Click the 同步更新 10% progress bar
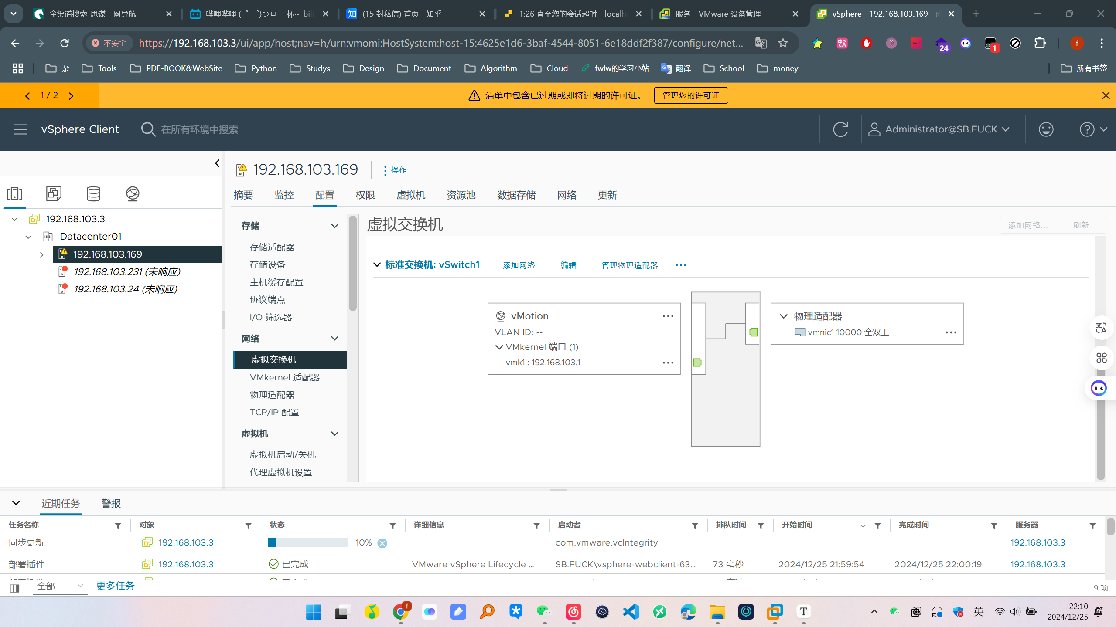This screenshot has height=627, width=1116. pos(307,543)
